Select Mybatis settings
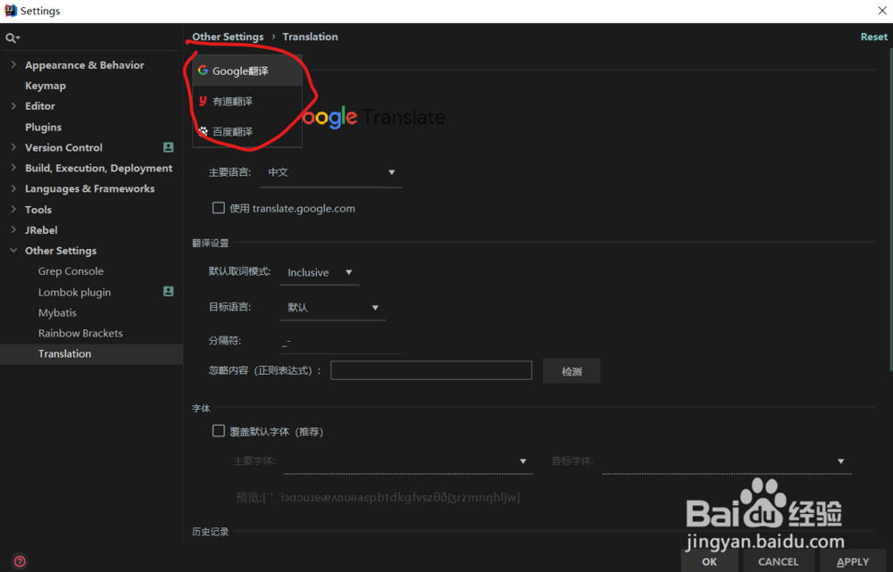Image resolution: width=893 pixels, height=572 pixels. 57,312
